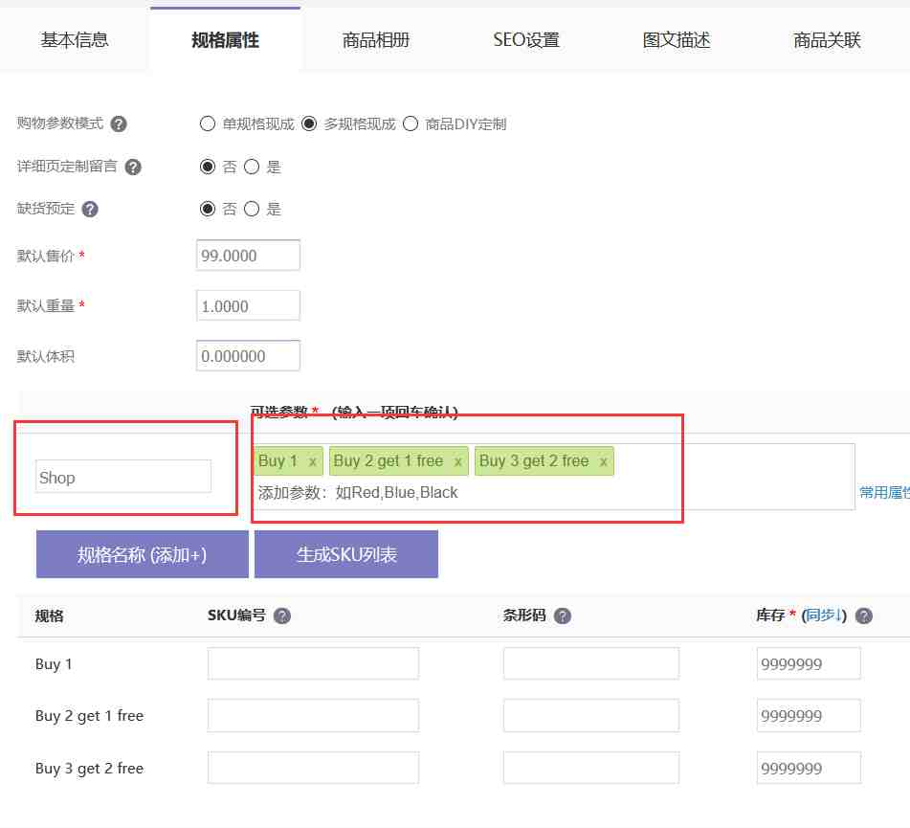The height and width of the screenshot is (828, 910).
Task: Click help icon beside 条形码 header
Action: click(x=563, y=616)
